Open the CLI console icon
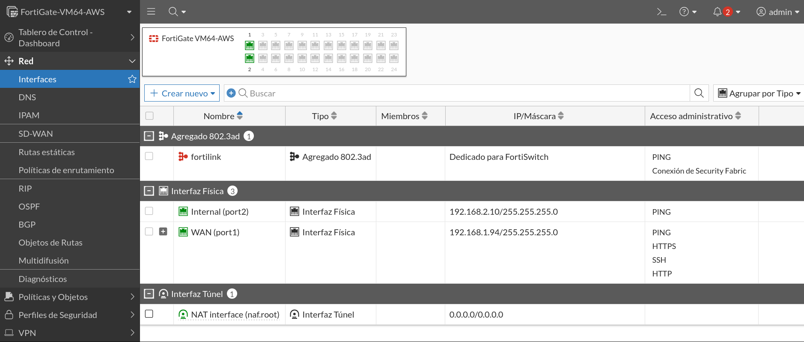The image size is (804, 342). tap(661, 12)
